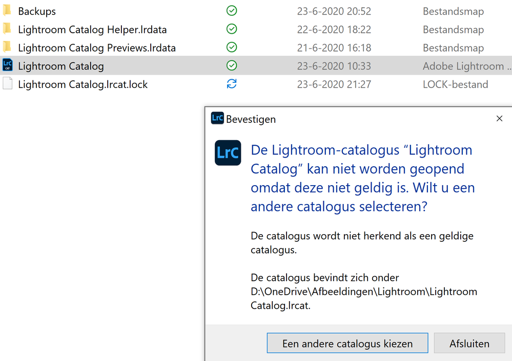
Task: Click the blue syncing arrows of the lock file
Action: pyautogui.click(x=232, y=84)
